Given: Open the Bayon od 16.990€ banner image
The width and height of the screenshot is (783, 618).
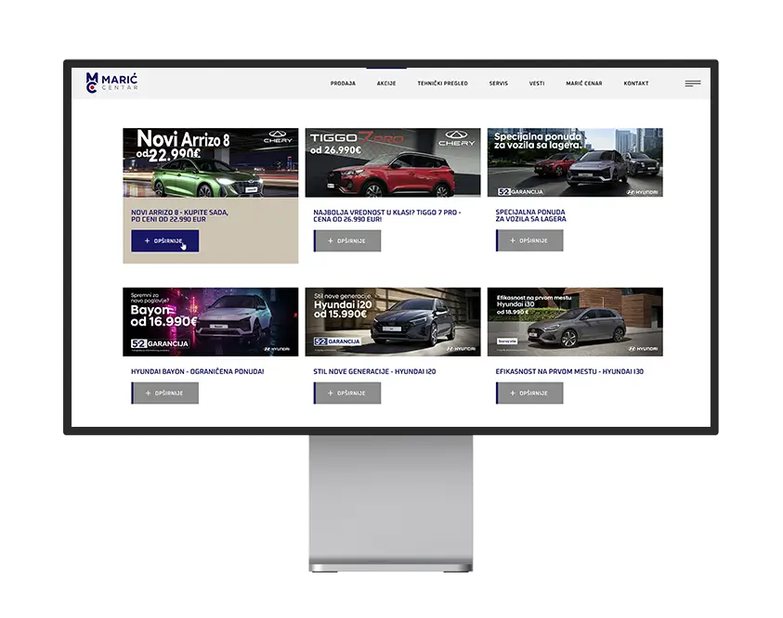Looking at the screenshot, I should point(211,322).
